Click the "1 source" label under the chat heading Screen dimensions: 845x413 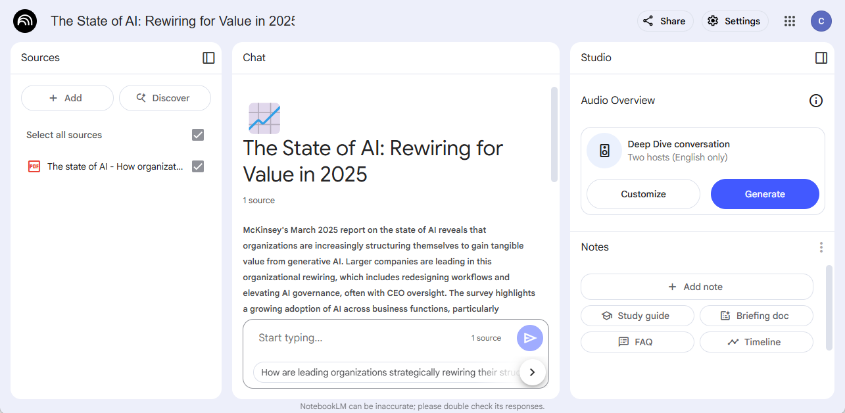[259, 201]
